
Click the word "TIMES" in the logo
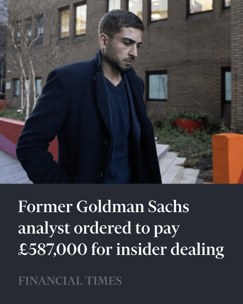[x=103, y=281]
